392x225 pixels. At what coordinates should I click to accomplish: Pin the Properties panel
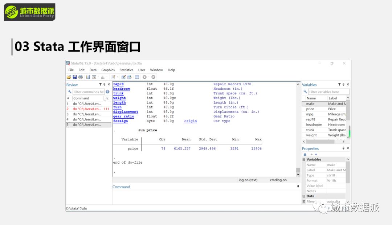[x=343, y=148]
